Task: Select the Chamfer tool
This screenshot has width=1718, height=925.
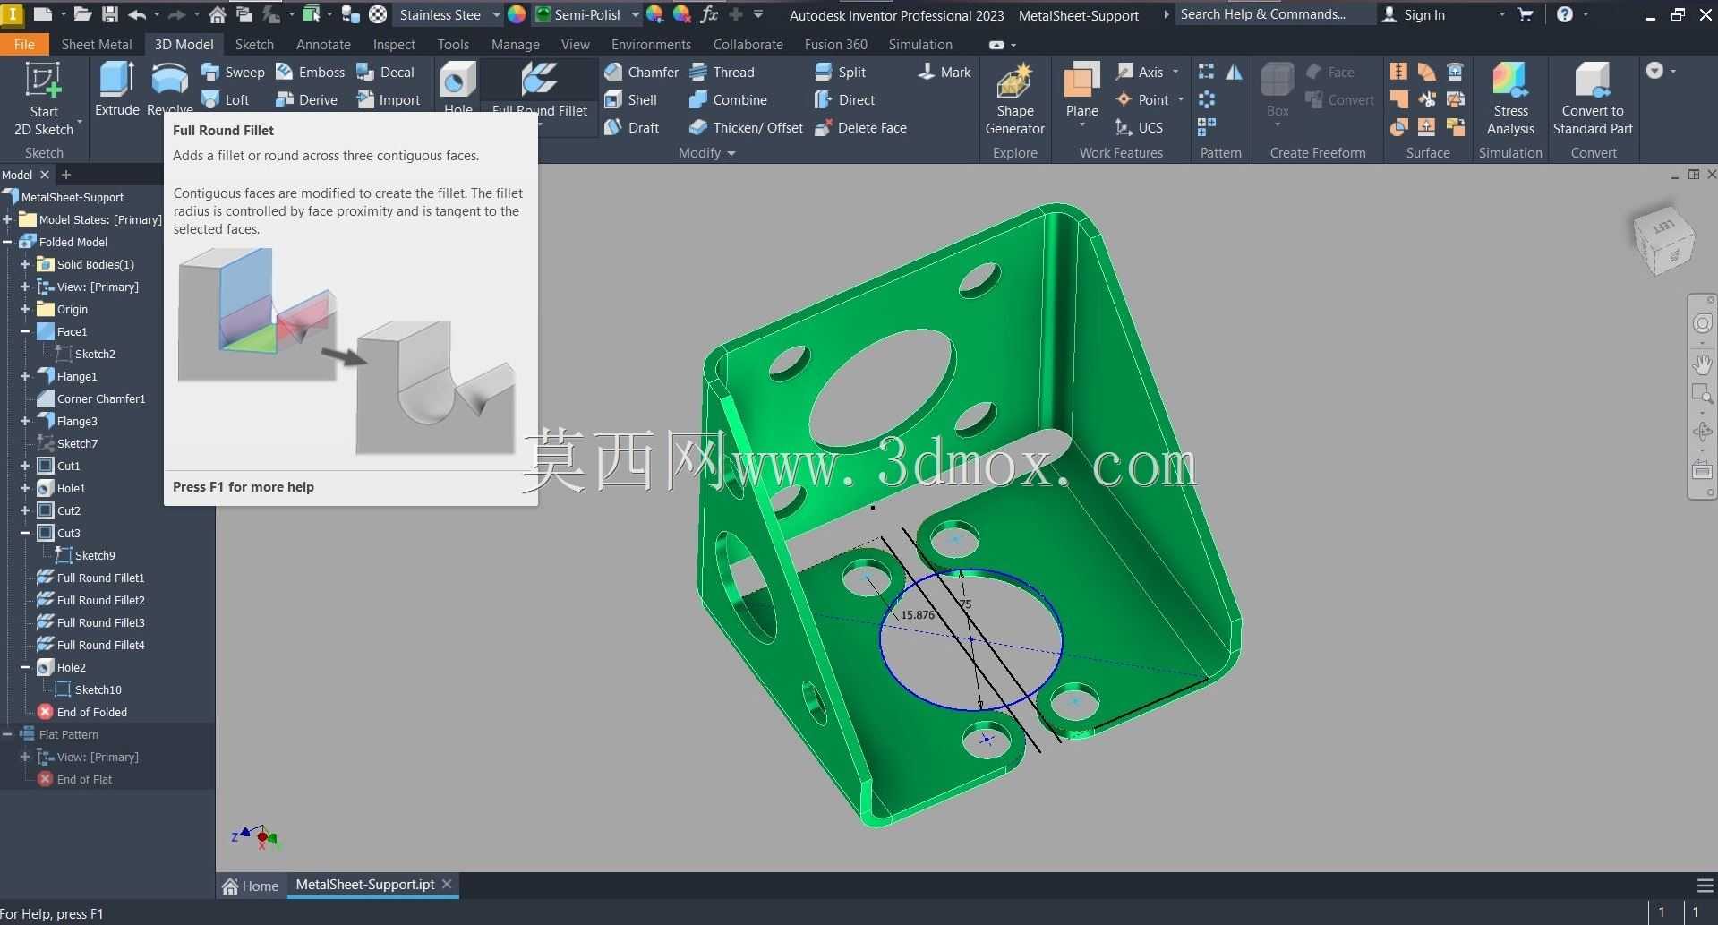Action: click(x=641, y=73)
